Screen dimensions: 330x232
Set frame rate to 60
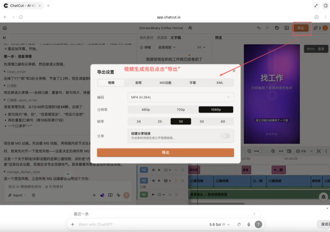(223, 121)
